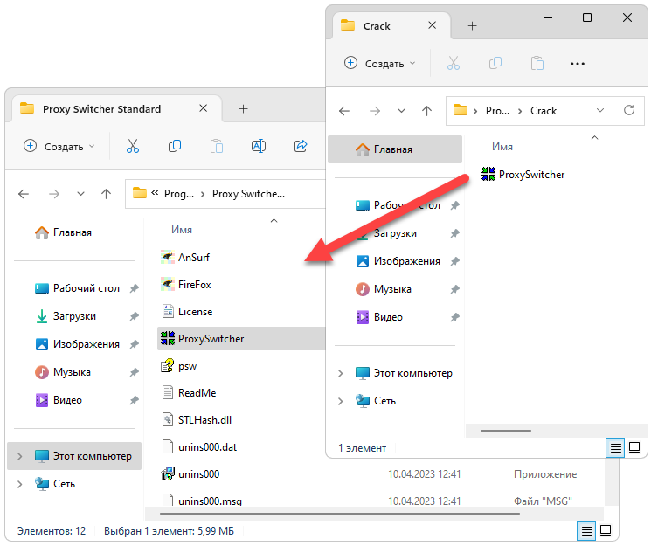Select the psw help file

[x=179, y=366]
